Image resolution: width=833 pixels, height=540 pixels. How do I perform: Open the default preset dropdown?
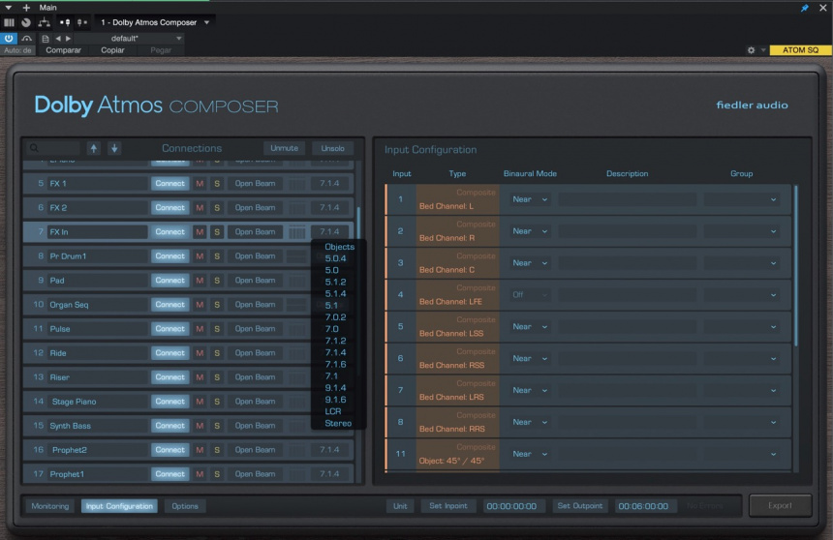128,39
